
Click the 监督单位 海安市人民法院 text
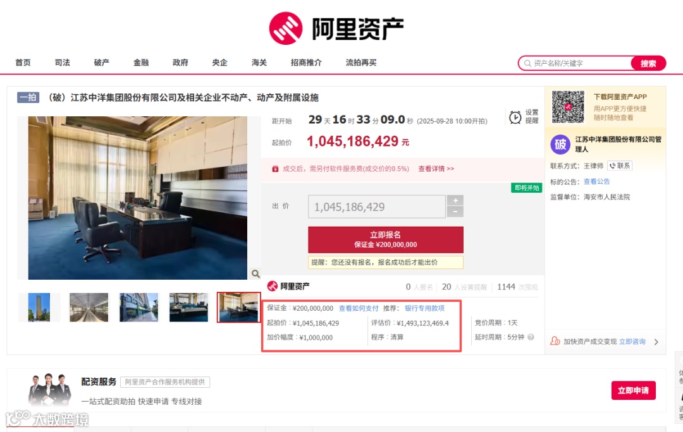tap(590, 197)
